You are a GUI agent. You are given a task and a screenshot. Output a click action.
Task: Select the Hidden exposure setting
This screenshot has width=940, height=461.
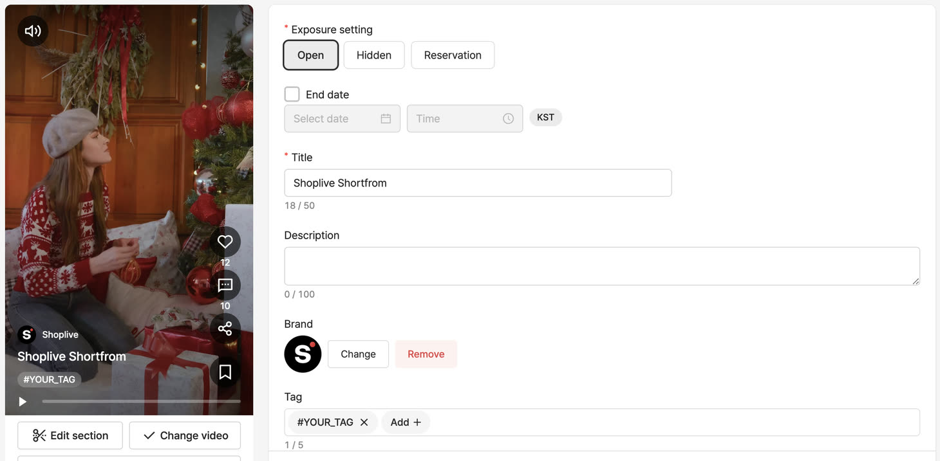(374, 55)
